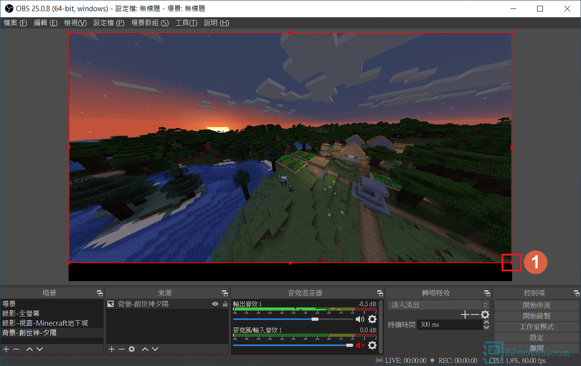Add a new scene with plus icon
Image resolution: width=581 pixels, height=366 pixels.
click(x=6, y=349)
